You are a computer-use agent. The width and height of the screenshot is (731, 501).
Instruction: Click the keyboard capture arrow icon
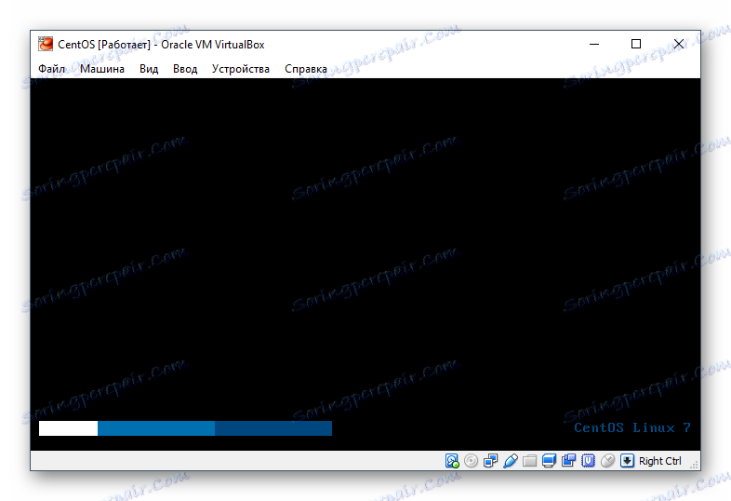pos(627,461)
